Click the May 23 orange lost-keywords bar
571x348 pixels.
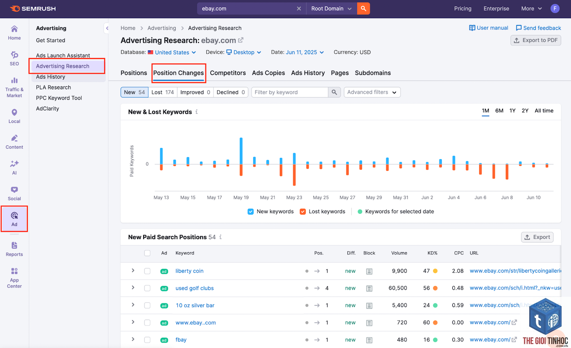(x=294, y=175)
